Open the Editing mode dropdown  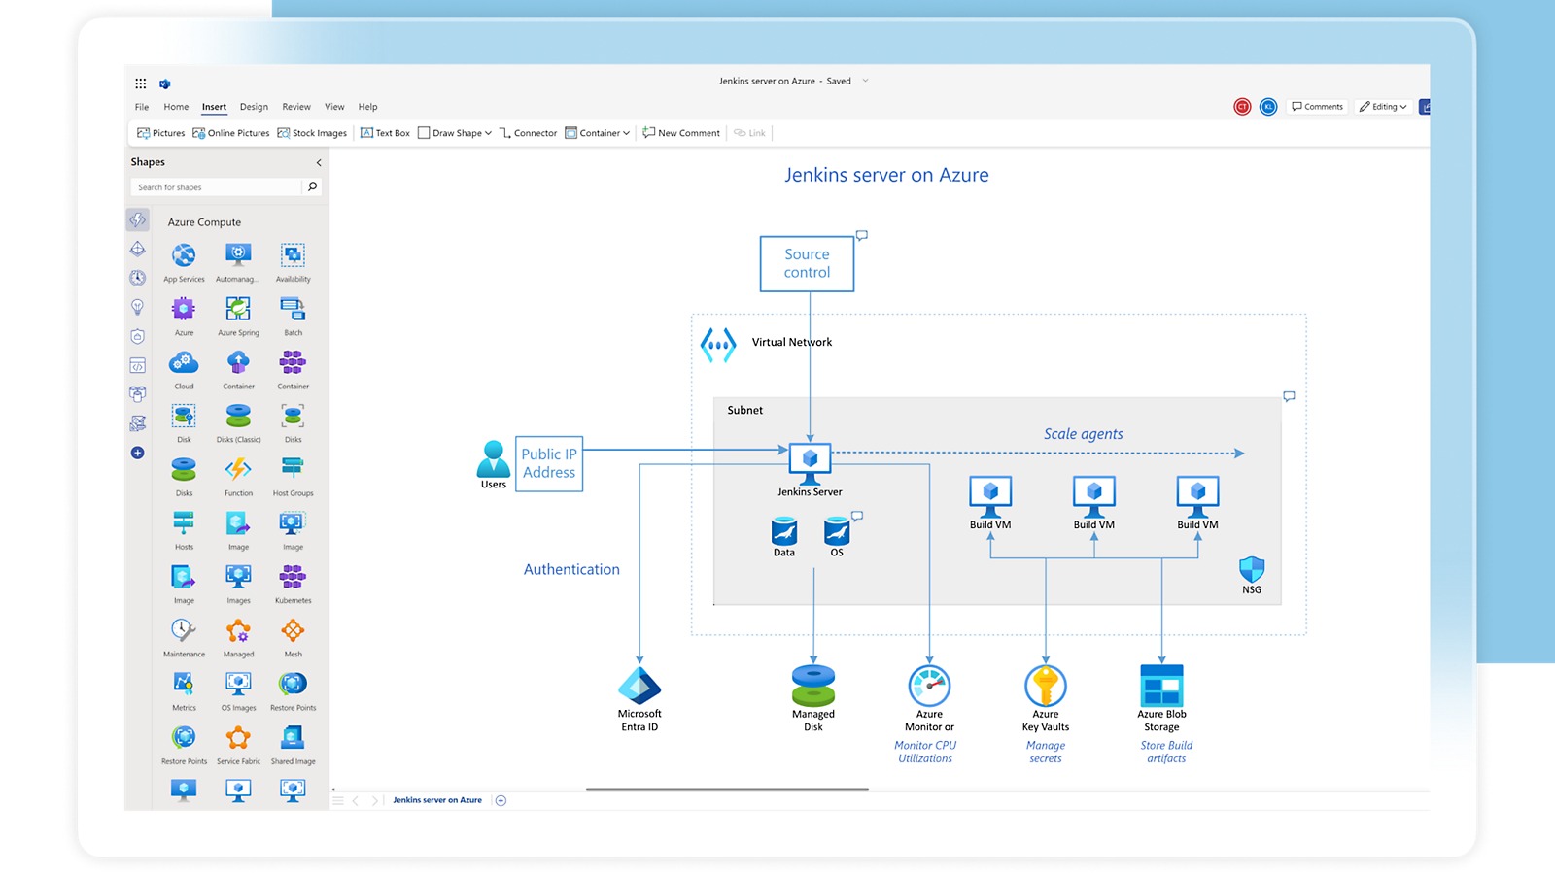pyautogui.click(x=1383, y=107)
